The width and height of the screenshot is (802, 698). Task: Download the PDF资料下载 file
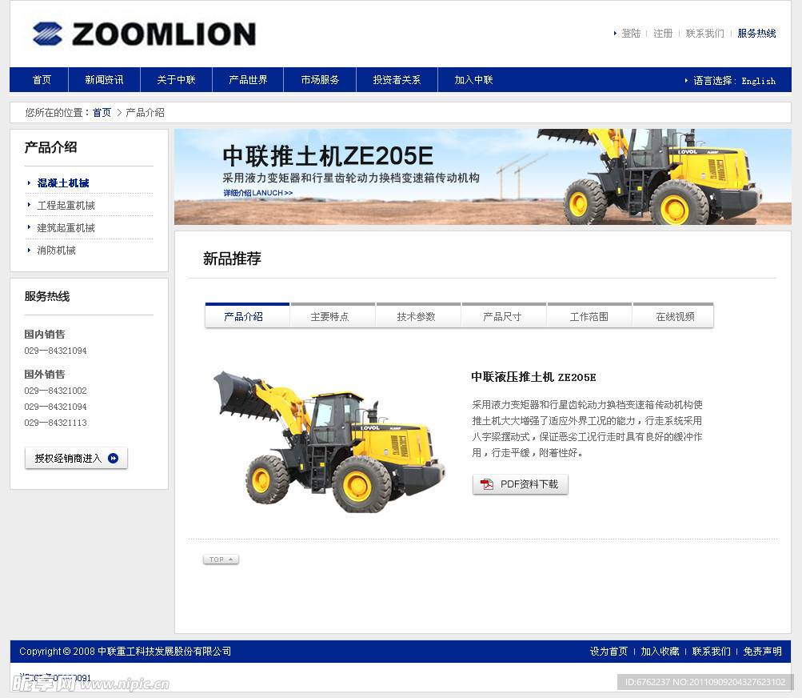[x=521, y=484]
